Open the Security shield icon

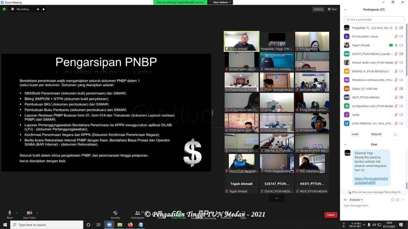pos(115,213)
